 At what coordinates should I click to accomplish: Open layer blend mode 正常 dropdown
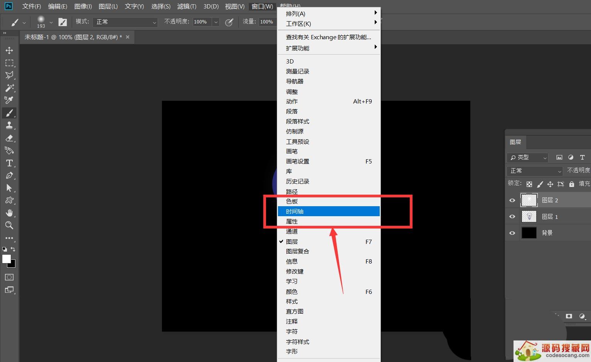pos(535,170)
